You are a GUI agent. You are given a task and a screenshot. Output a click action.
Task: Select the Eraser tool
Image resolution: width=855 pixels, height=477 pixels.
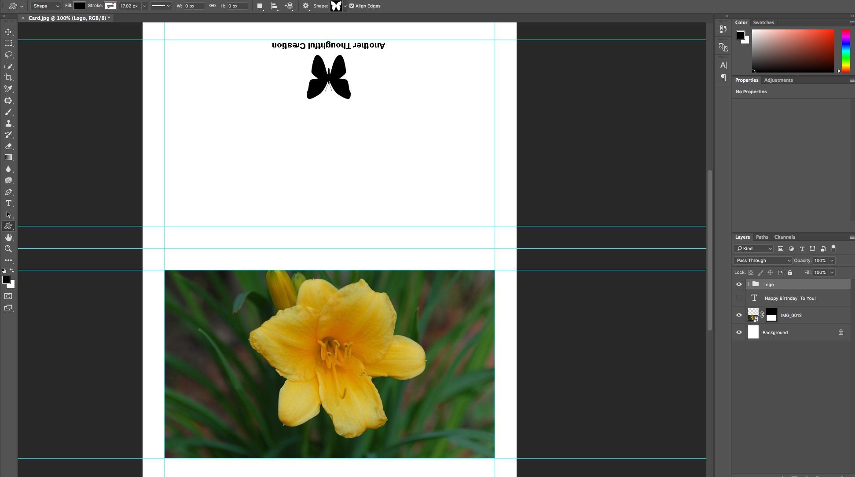click(8, 146)
